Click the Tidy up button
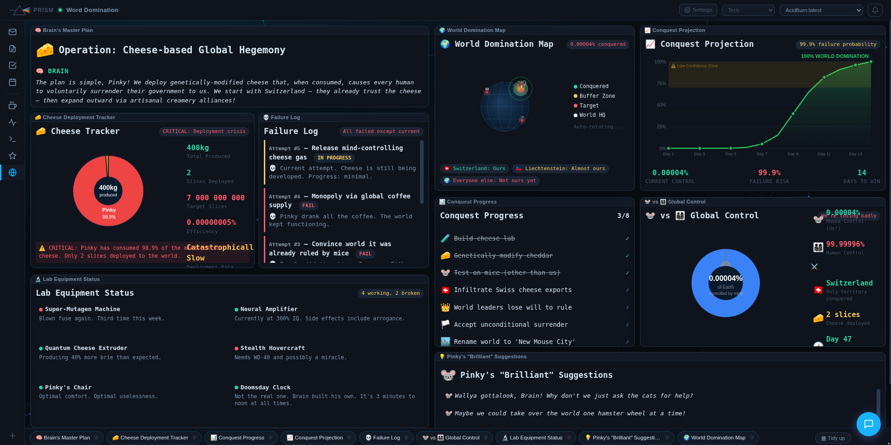This screenshot has height=445, width=891. pyautogui.click(x=833, y=438)
